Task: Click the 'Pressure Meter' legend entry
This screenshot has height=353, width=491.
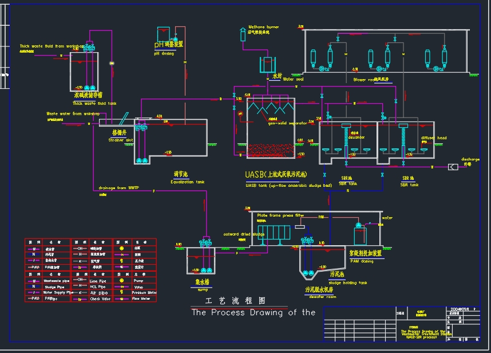Action: [x=144, y=292]
